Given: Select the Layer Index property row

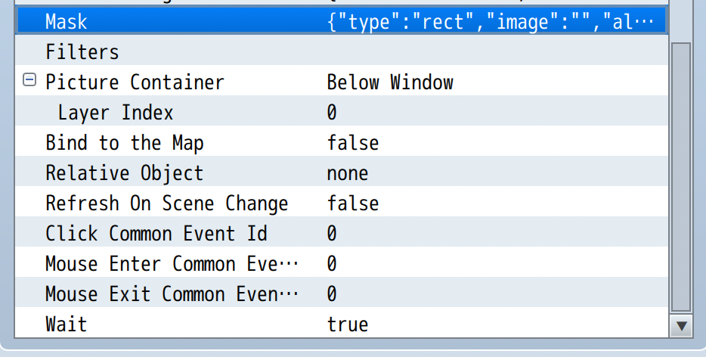Looking at the screenshot, I should pyautogui.click(x=115, y=113).
